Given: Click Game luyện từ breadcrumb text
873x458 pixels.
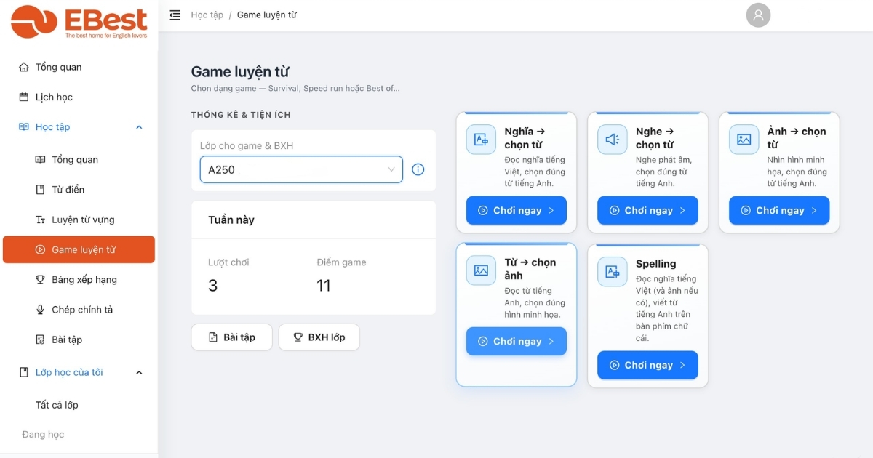Looking at the screenshot, I should pyautogui.click(x=267, y=15).
